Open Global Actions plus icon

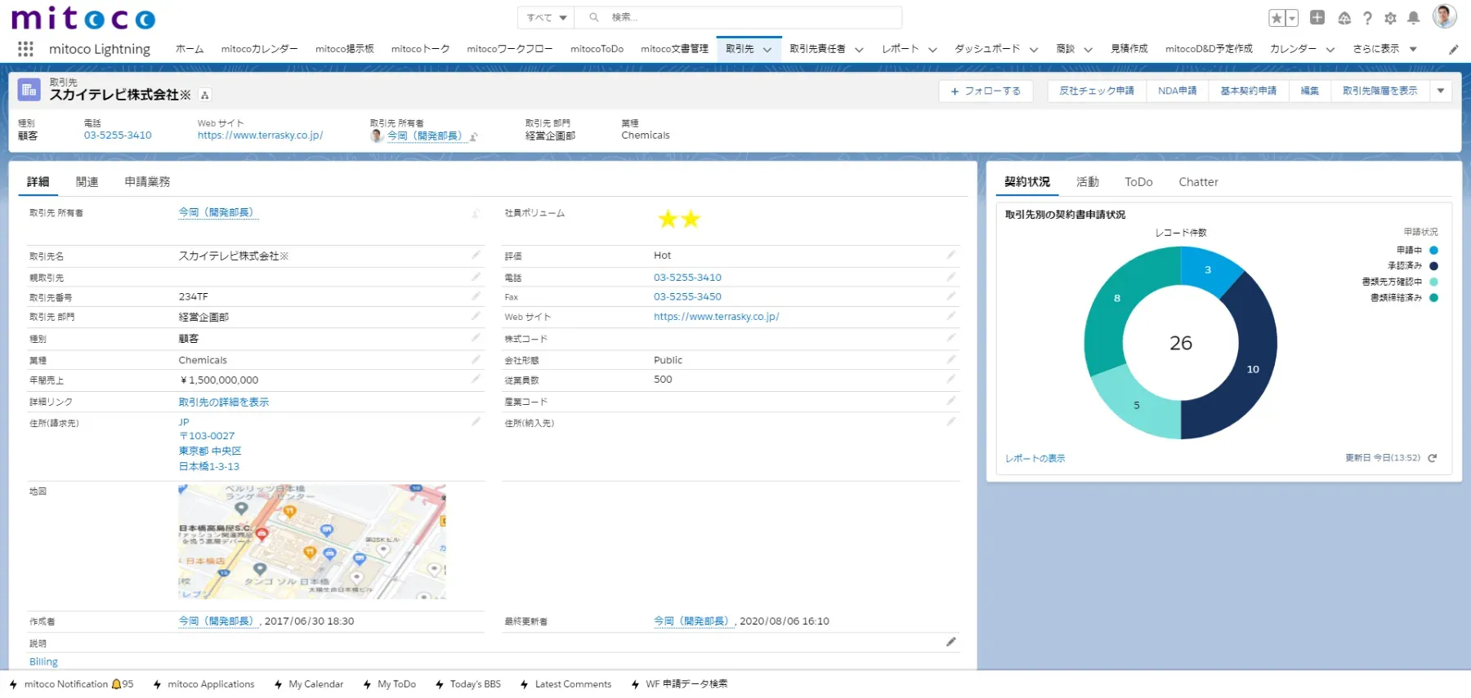1317,17
